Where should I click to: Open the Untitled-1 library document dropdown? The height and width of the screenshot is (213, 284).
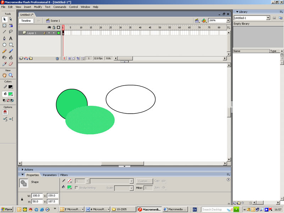(268, 18)
